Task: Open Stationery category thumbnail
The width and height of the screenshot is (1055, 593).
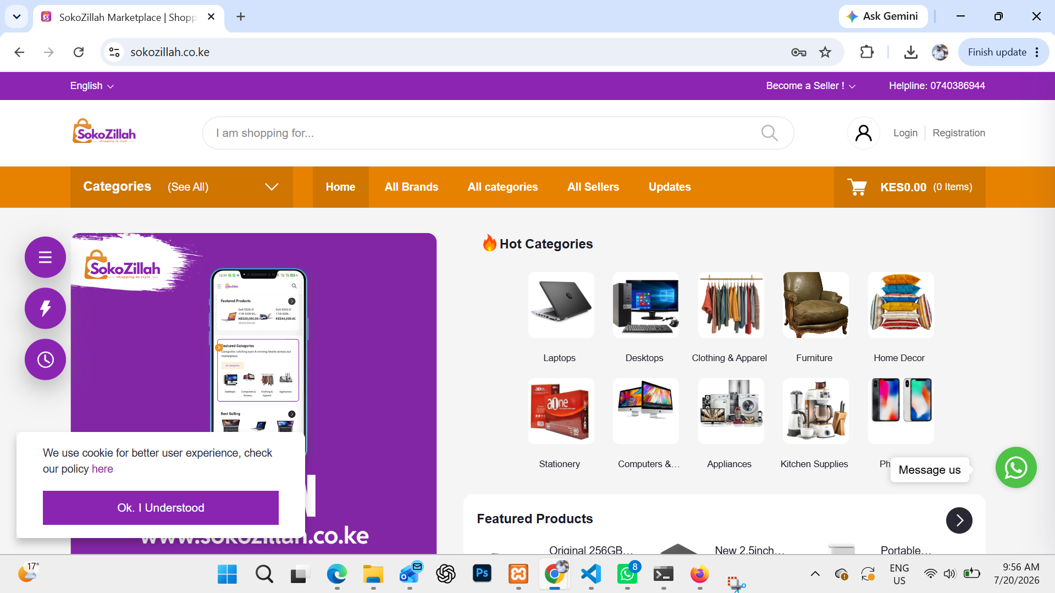Action: 561,411
